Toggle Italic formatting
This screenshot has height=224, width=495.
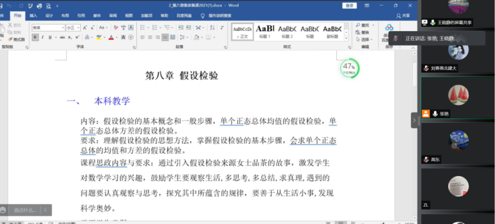click(43, 38)
